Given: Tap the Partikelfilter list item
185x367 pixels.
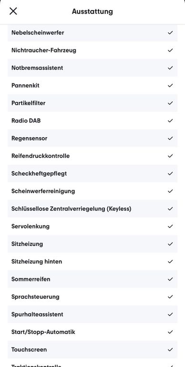Looking at the screenshot, I should click(92, 103).
